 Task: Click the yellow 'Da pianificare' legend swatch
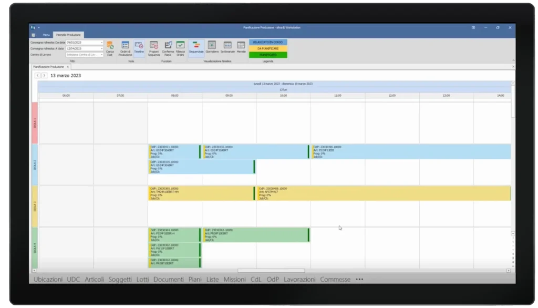pos(268,49)
